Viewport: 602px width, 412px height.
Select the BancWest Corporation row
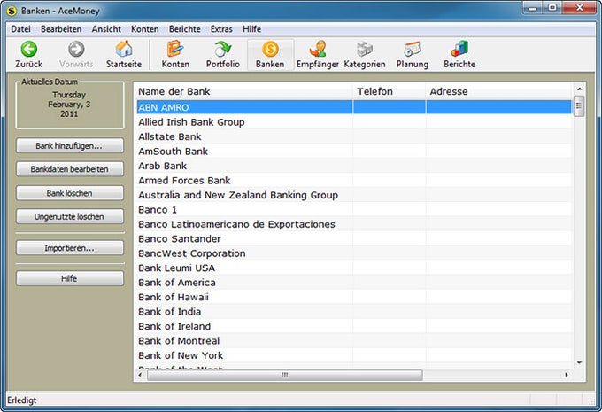tap(354, 253)
